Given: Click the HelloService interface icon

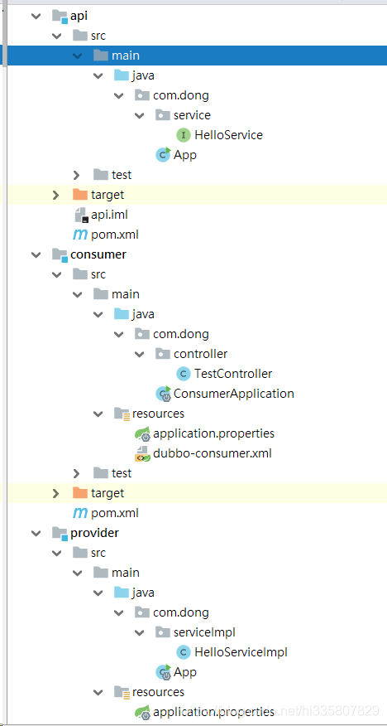Looking at the screenshot, I should [x=184, y=135].
